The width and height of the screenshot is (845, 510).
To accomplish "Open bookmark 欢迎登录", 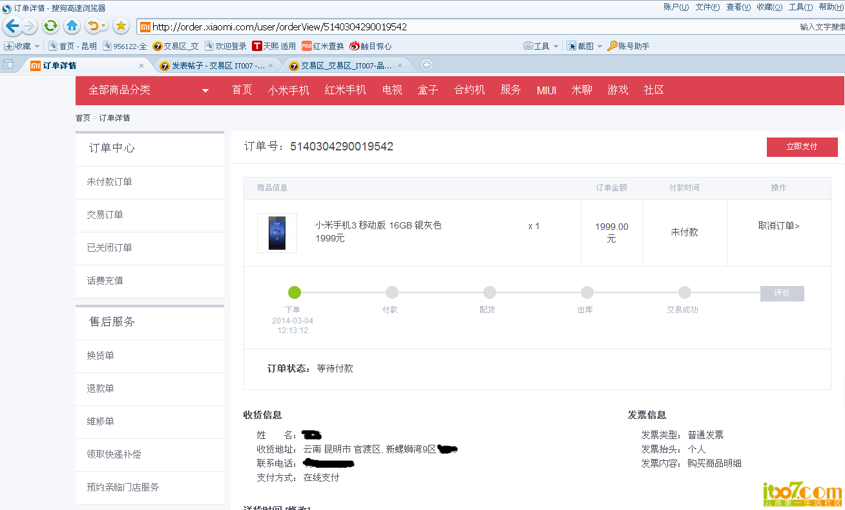I will pos(225,46).
